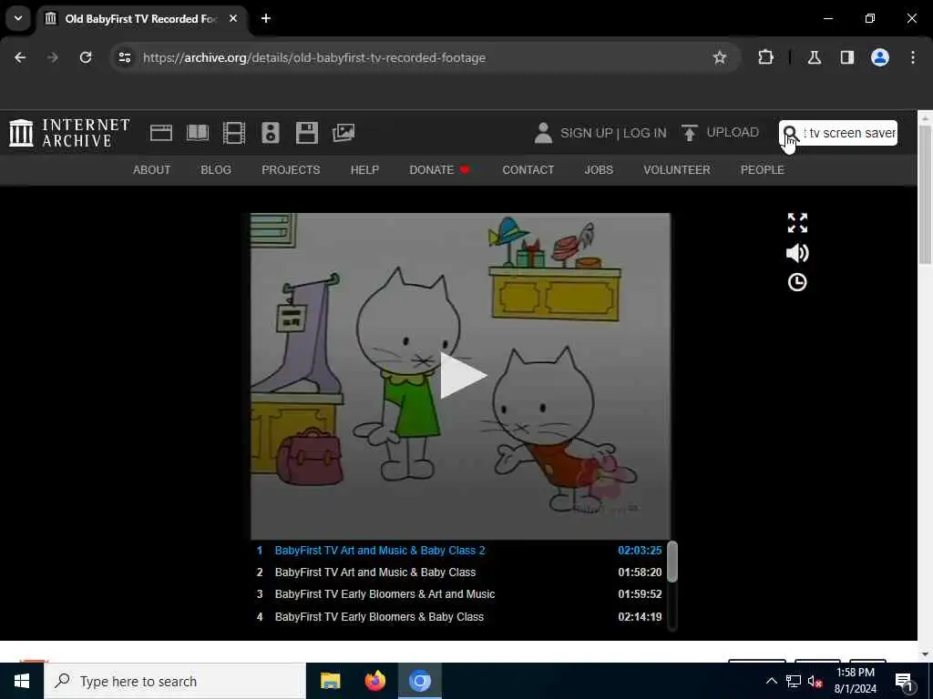Viewport: 933px width, 699px height.
Task: Click LOG IN link
Action: (644, 133)
